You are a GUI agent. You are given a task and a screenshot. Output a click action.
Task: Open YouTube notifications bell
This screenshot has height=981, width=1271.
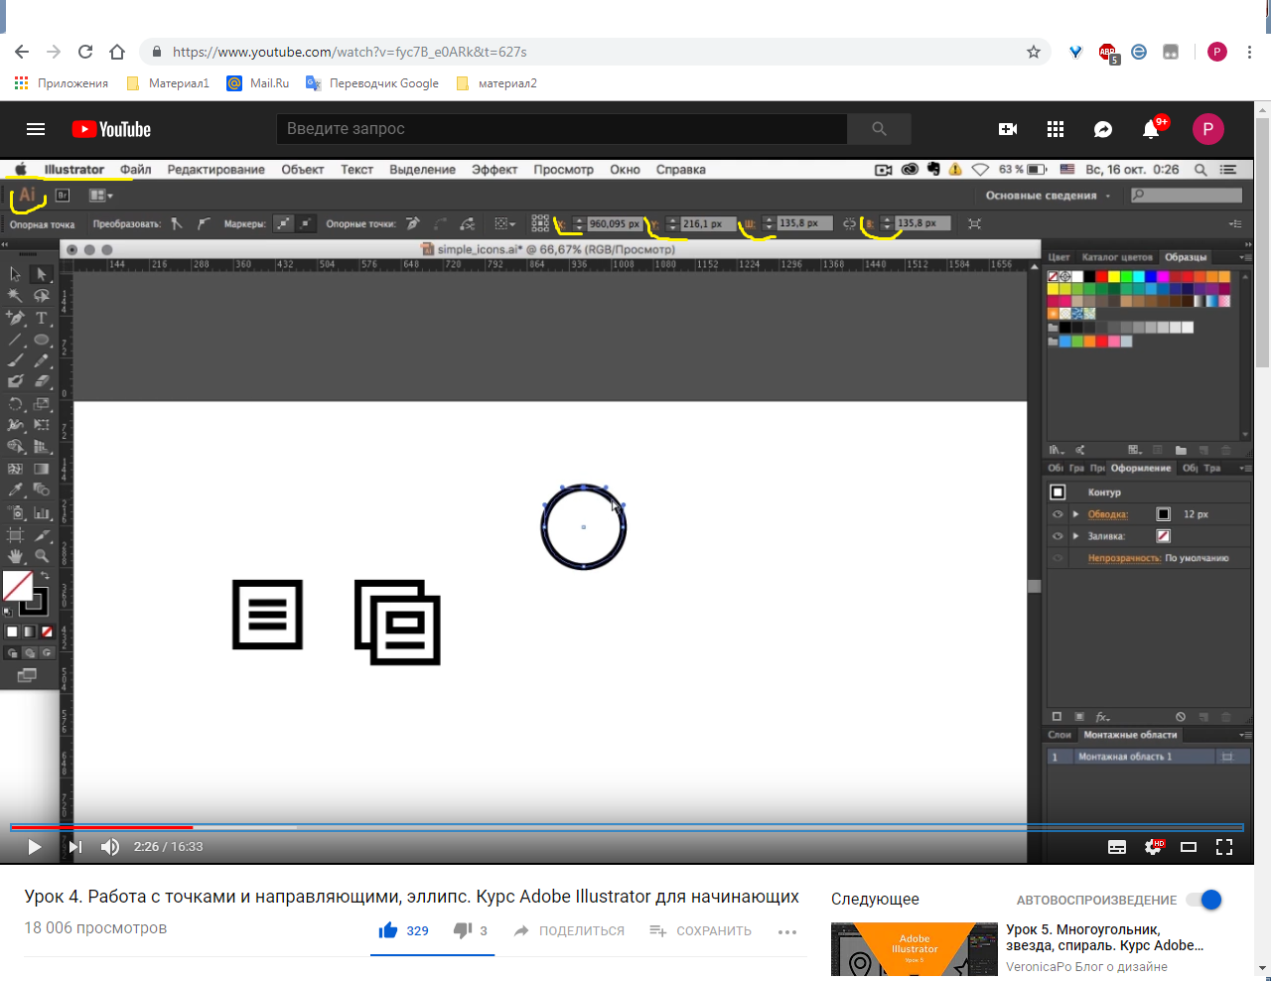pyautogui.click(x=1151, y=129)
